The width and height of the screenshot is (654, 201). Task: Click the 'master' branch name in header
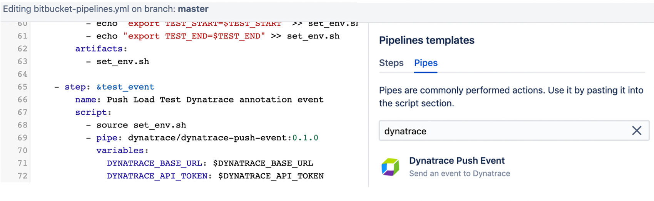click(193, 9)
